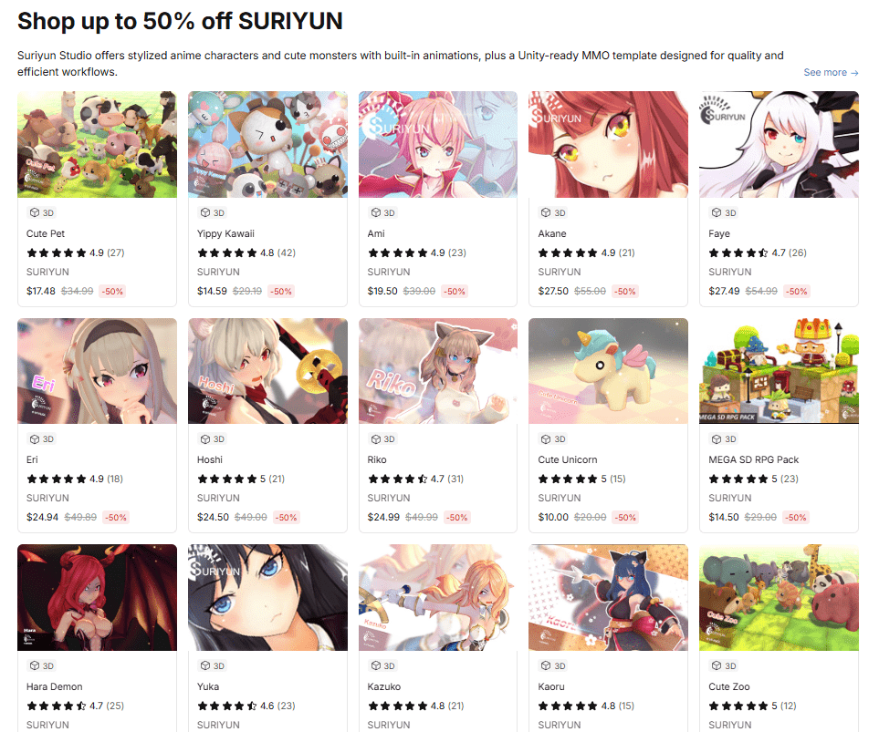879x732 pixels.
Task: Click the star rating of Riko
Action: click(398, 479)
